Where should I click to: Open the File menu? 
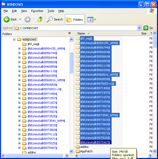[6, 11]
